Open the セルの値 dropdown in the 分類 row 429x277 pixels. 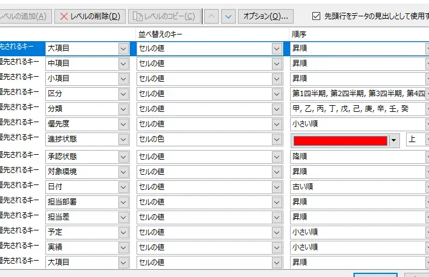click(x=210, y=109)
